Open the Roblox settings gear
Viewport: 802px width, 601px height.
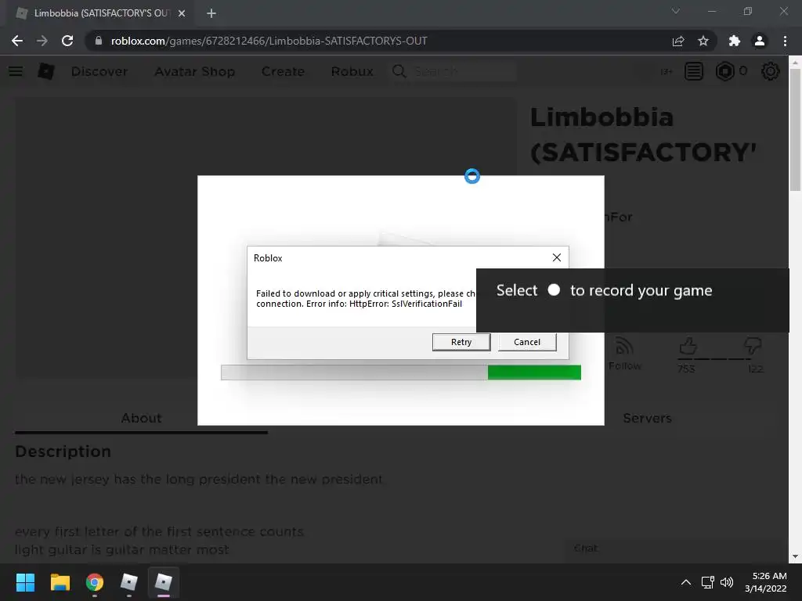[771, 71]
